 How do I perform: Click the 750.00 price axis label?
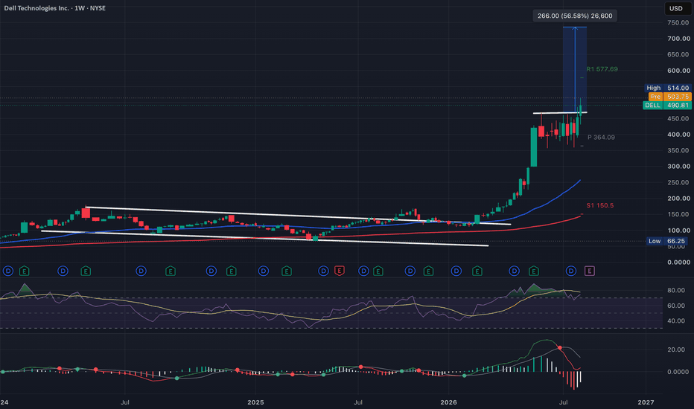coord(678,23)
